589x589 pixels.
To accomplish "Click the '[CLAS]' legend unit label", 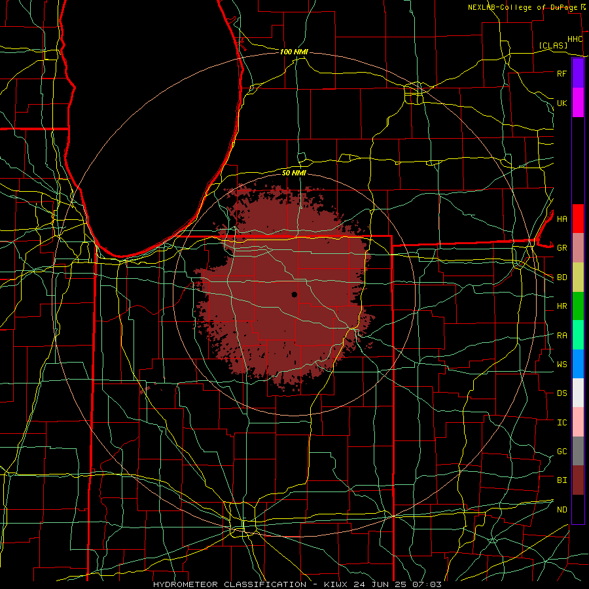I will point(553,46).
